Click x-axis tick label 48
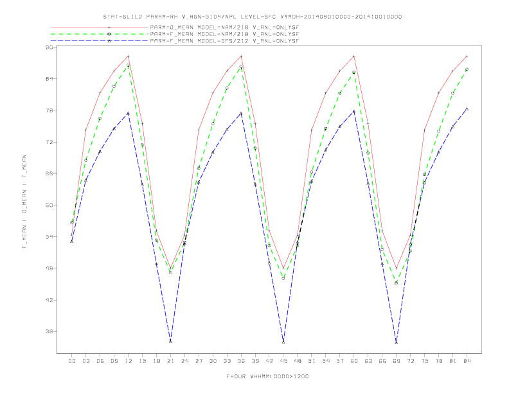This screenshot has height=393, width=509. pos(298,361)
